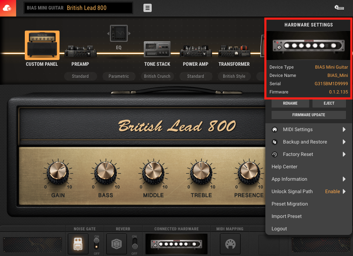Choose Preset Migration menu entry
Screen dimensions: 353x256
click(x=289, y=204)
